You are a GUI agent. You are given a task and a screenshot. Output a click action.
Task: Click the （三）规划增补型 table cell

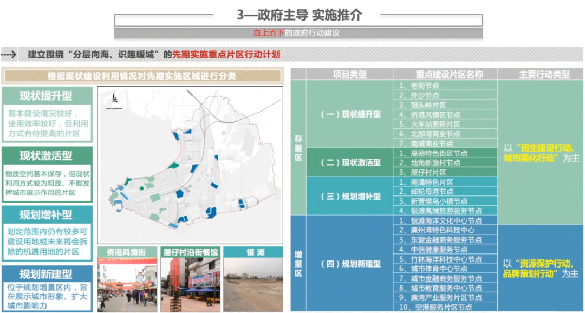coord(349,196)
